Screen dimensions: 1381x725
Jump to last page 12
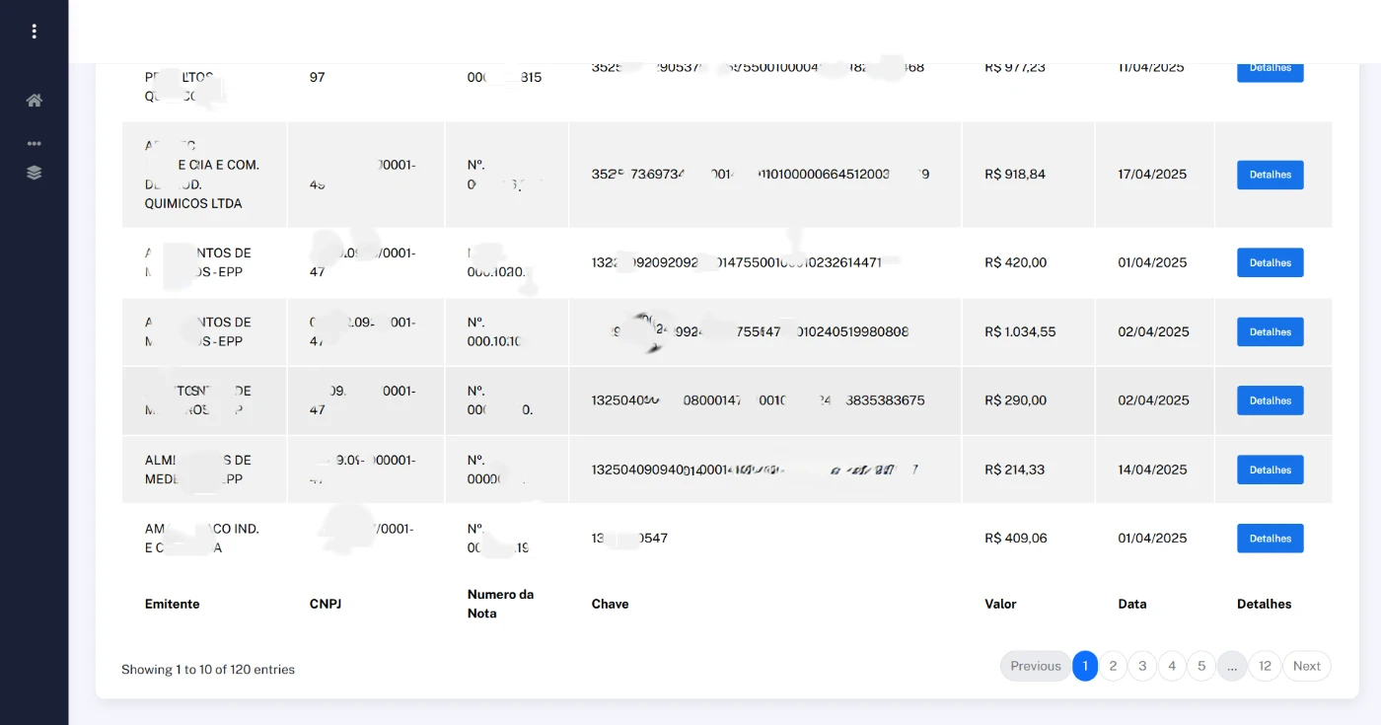[1265, 667]
